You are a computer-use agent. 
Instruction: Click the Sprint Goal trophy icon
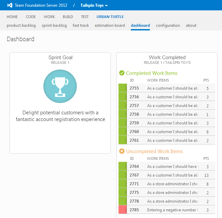(x=60, y=86)
